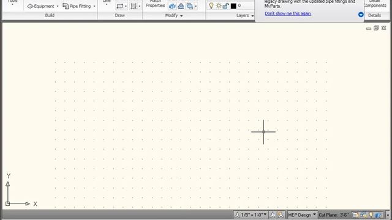Click layer key overrides status icon
392x220 pixels.
point(363,215)
